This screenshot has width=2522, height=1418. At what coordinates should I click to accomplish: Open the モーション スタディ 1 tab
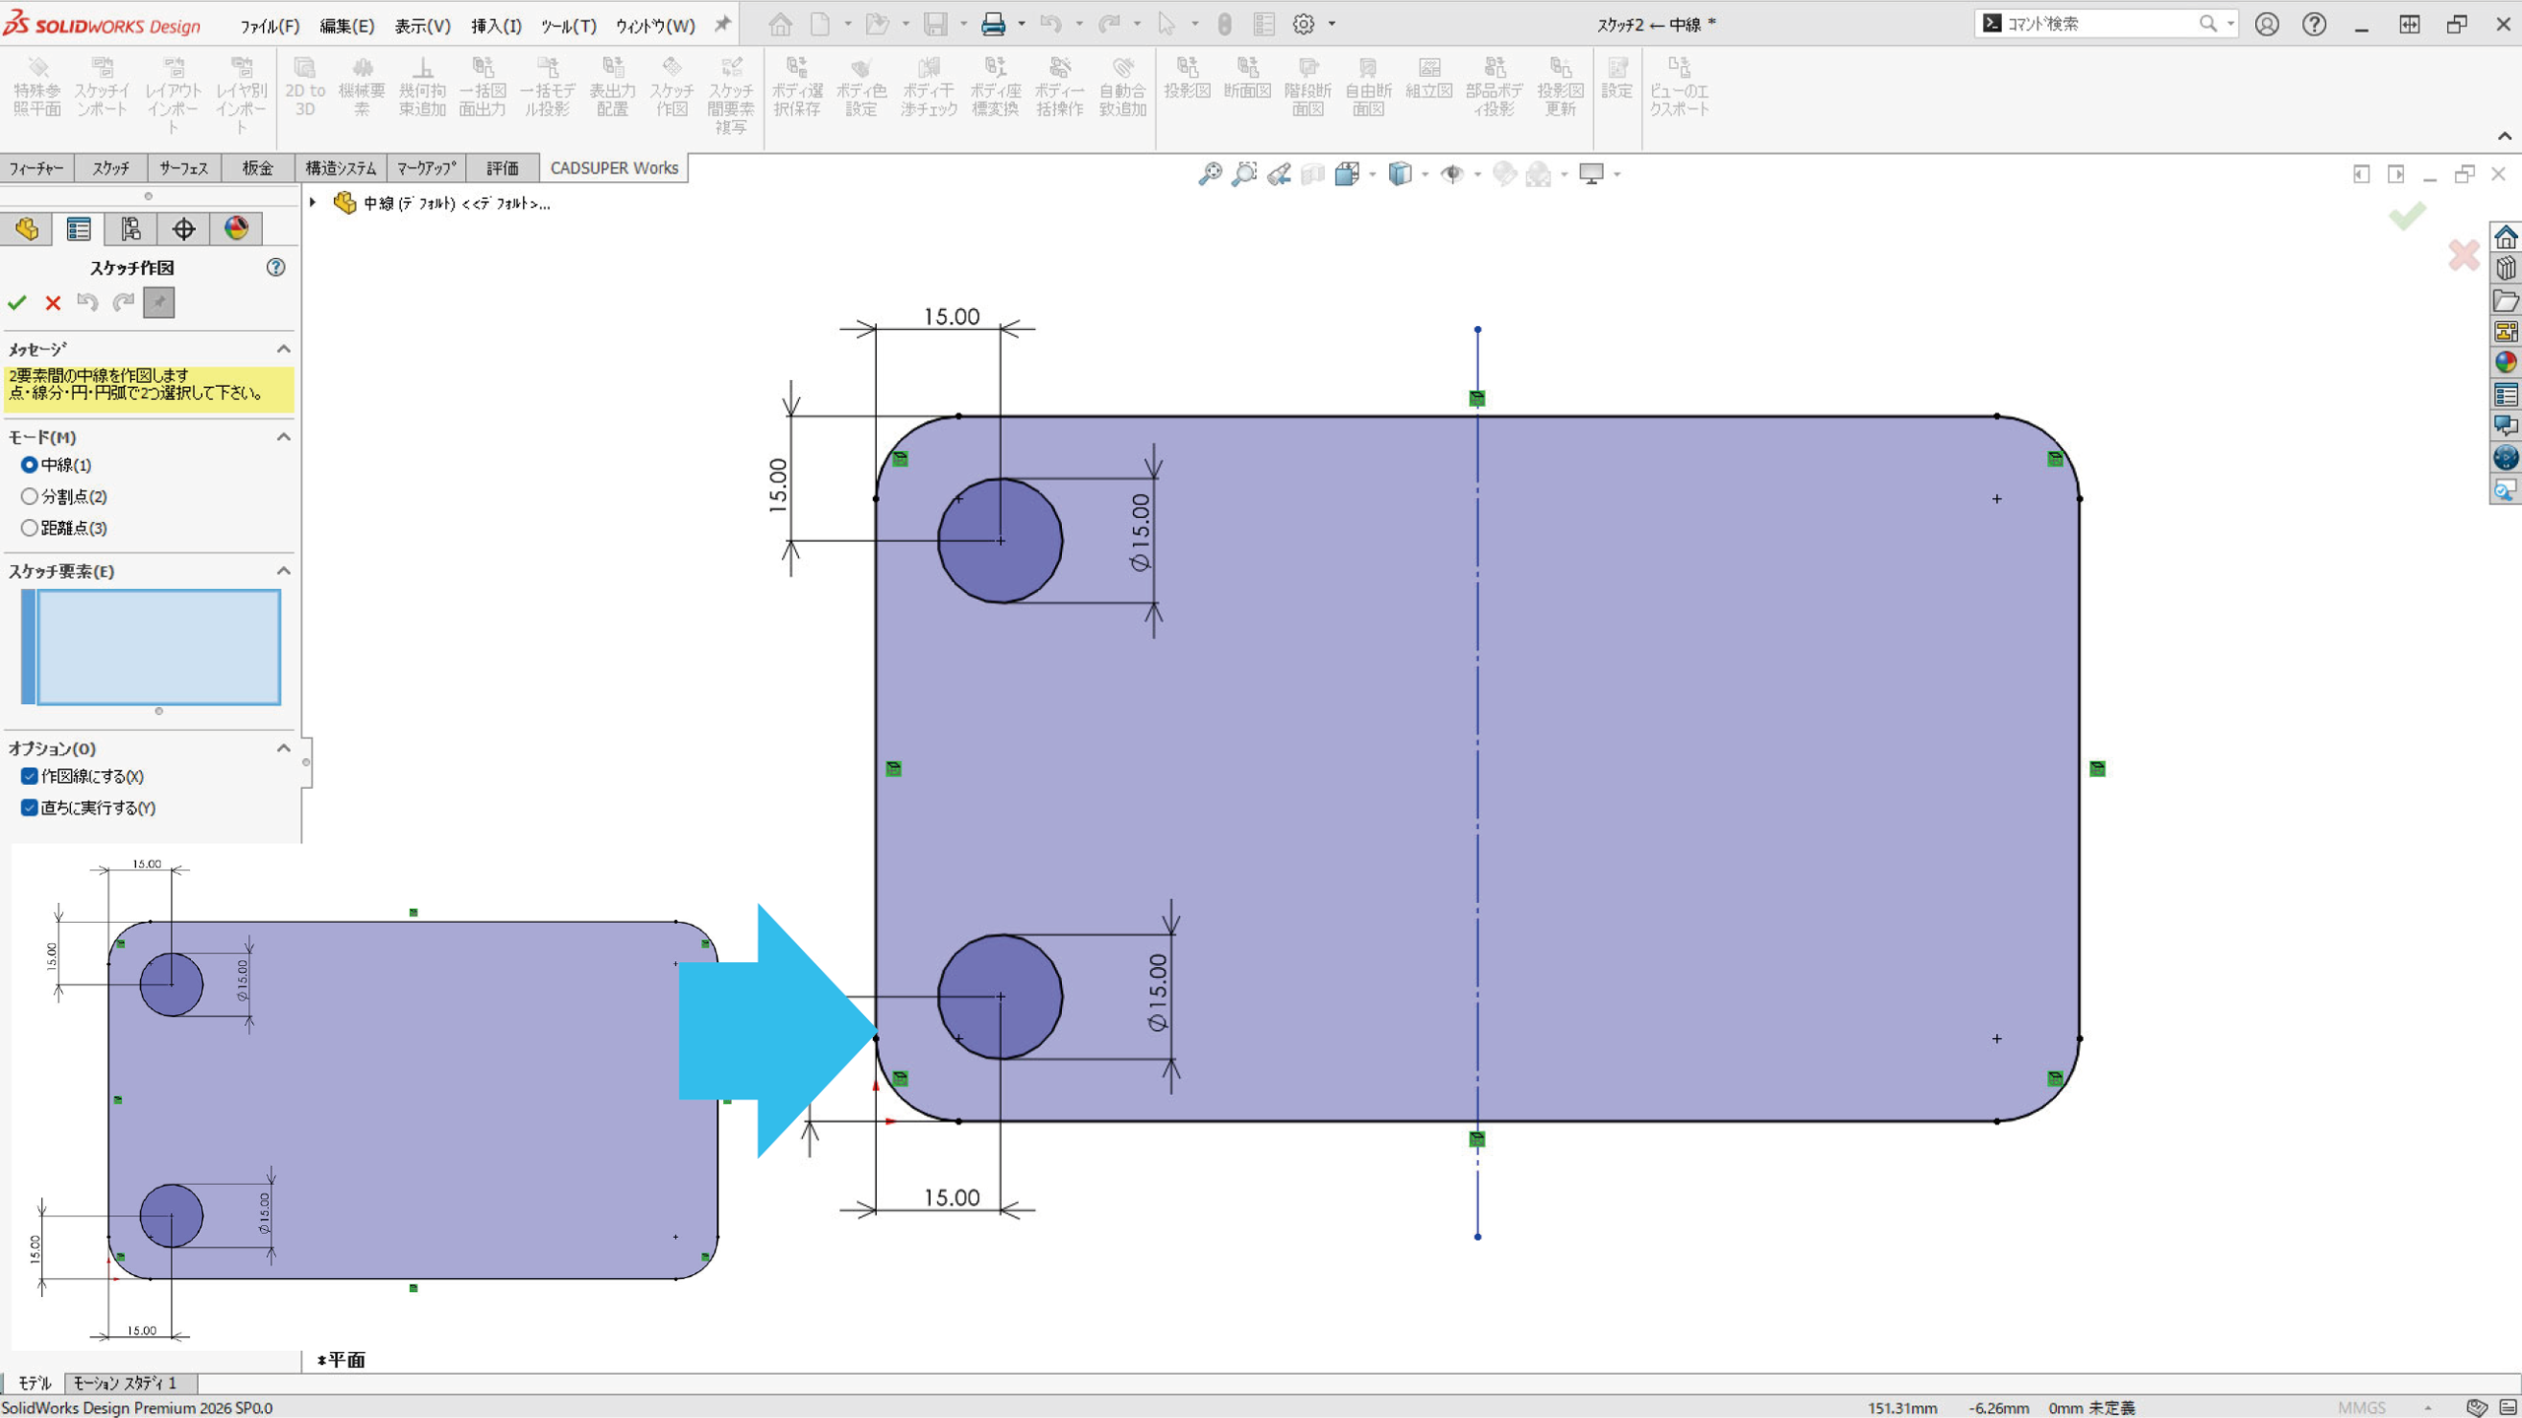pyautogui.click(x=125, y=1383)
